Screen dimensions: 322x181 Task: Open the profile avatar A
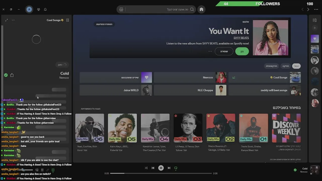pos(29,9)
